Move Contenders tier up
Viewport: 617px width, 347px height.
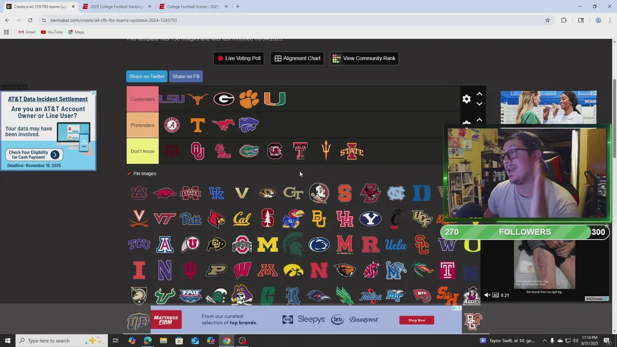[480, 94]
